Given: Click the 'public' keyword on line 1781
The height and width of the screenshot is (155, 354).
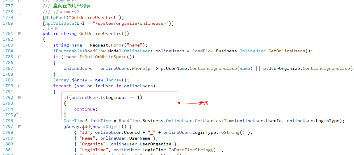Looking at the screenshot, I should click(x=50, y=33).
